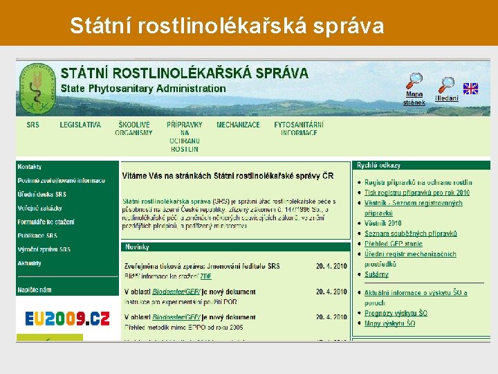The width and height of the screenshot is (498, 374).
Task: Click the text Přehled metodik mimo EPPO
Action: [183, 327]
